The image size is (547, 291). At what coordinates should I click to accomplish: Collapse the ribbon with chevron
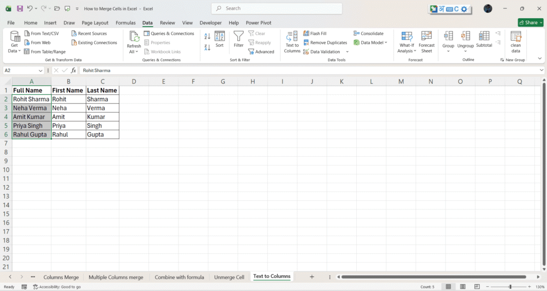point(540,59)
